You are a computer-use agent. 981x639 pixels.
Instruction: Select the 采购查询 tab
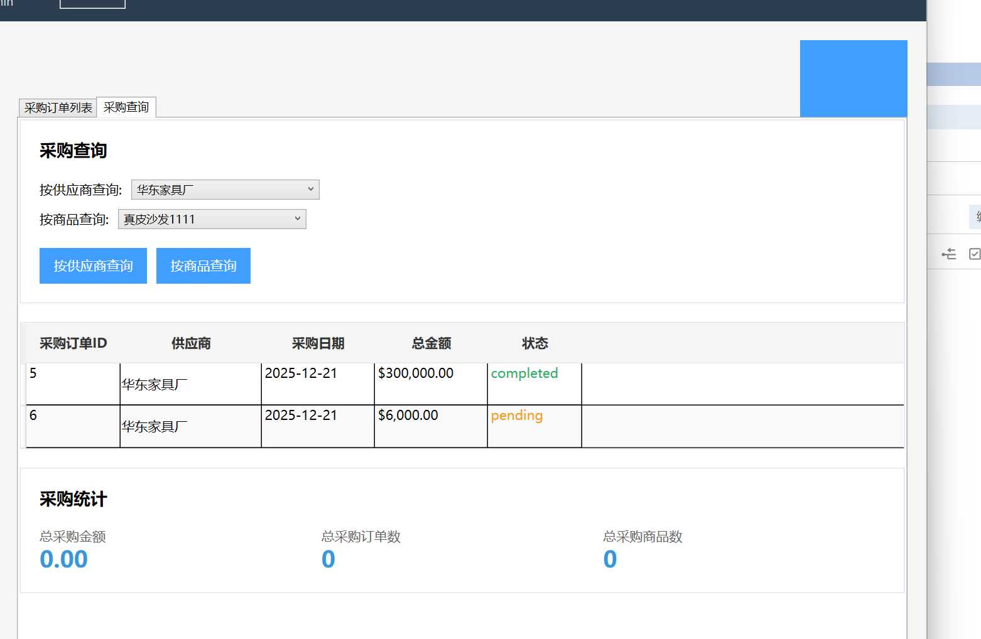tap(126, 107)
